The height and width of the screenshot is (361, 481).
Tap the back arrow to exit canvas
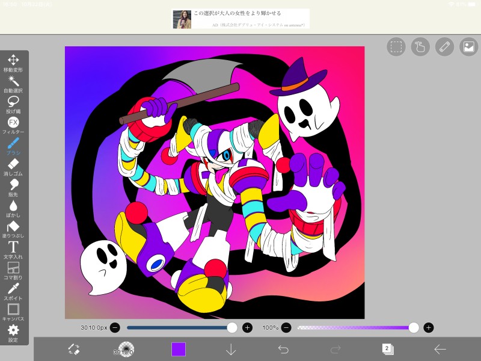[x=440, y=350]
